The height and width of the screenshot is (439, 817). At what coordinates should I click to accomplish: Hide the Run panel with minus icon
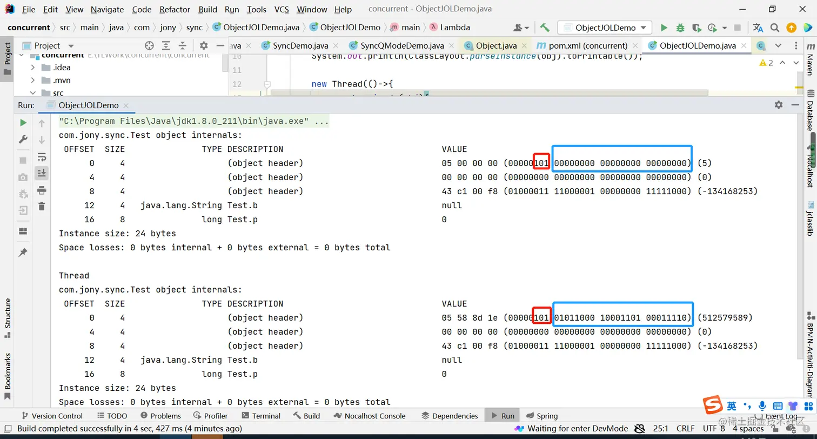tap(795, 105)
